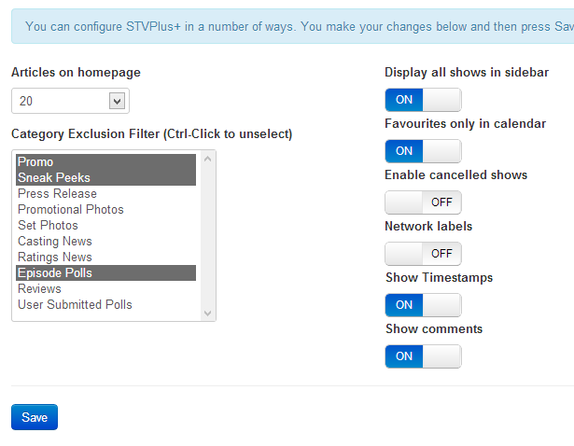The width and height of the screenshot is (574, 446).
Task: Turn off Favourites only in calendar
Action: (x=423, y=151)
